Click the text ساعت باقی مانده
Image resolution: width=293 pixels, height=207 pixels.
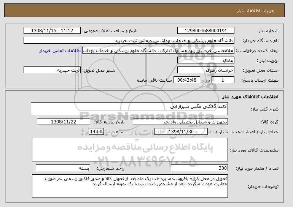pos(154,80)
